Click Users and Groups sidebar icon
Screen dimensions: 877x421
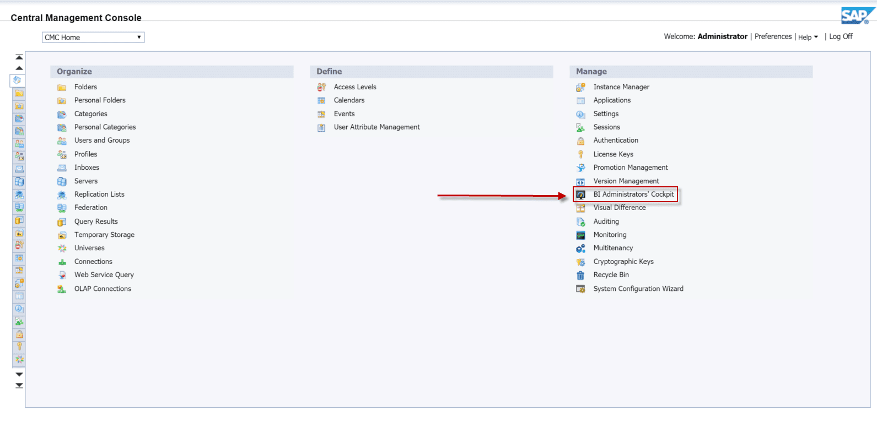19,144
